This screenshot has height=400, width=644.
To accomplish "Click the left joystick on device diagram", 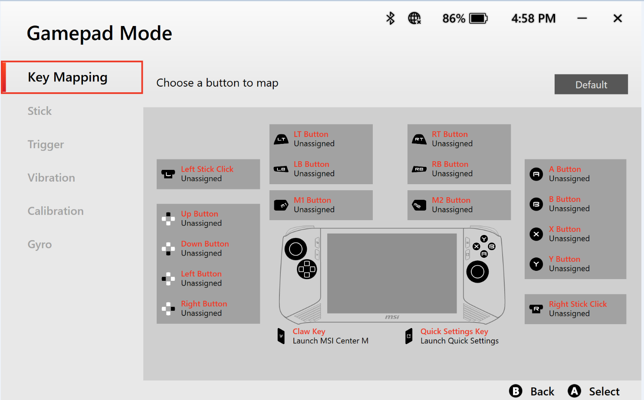I will pos(296,249).
